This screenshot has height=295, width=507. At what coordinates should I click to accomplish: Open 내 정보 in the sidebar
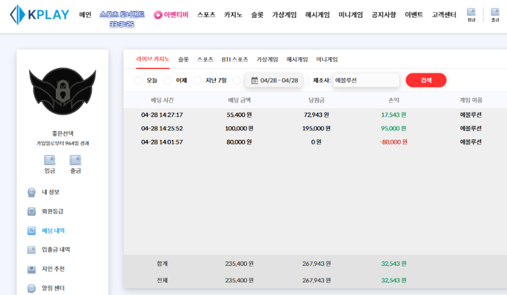click(x=50, y=192)
